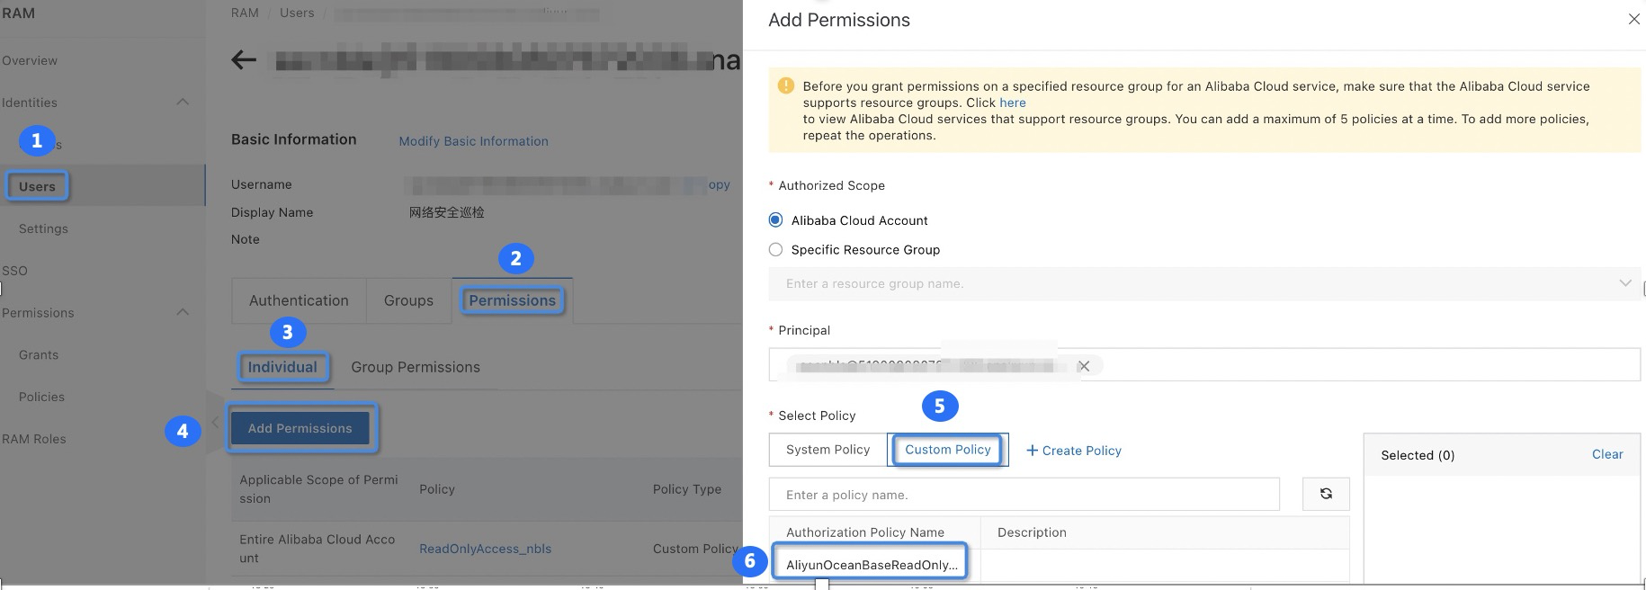Click the back arrow to return to Users list

click(x=241, y=59)
